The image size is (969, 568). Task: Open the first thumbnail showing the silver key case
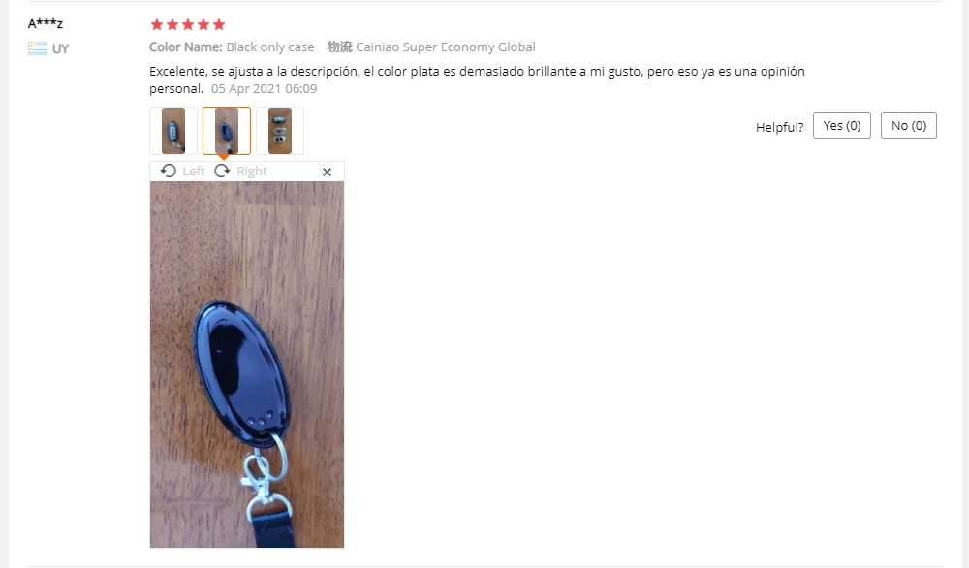[x=173, y=131]
